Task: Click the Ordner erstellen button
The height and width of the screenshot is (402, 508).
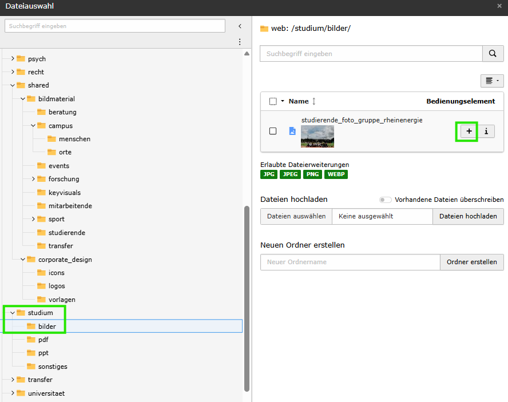Action: 471,262
